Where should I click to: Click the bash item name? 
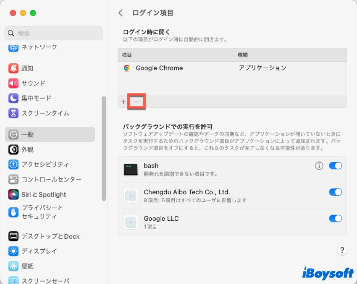point(151,166)
